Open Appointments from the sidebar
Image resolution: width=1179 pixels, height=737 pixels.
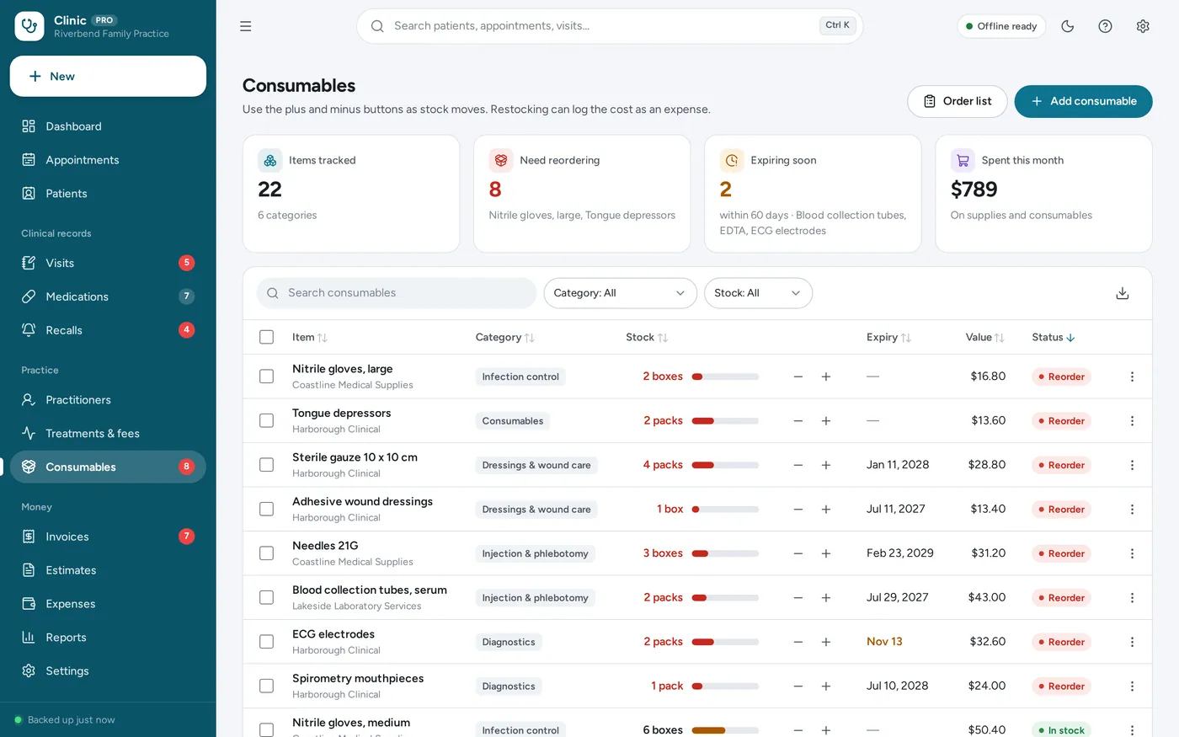point(108,160)
